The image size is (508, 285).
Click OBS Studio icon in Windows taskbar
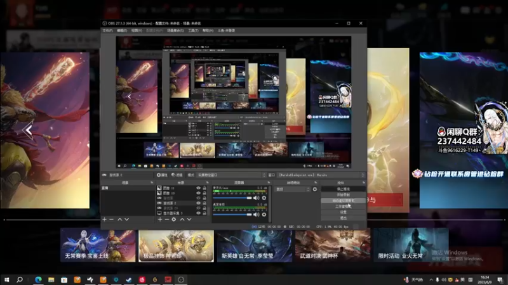[181, 279]
